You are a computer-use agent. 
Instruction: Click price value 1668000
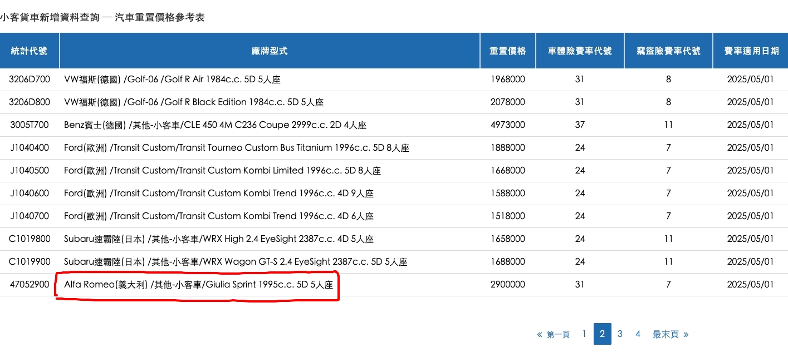508,171
